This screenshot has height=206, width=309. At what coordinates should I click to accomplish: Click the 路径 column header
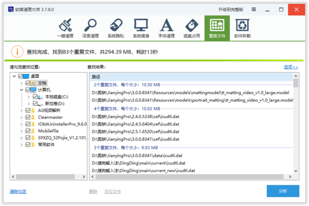tap(191, 77)
